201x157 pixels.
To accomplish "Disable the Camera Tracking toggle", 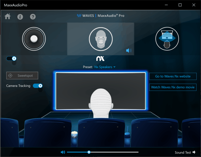I will tap(38, 86).
